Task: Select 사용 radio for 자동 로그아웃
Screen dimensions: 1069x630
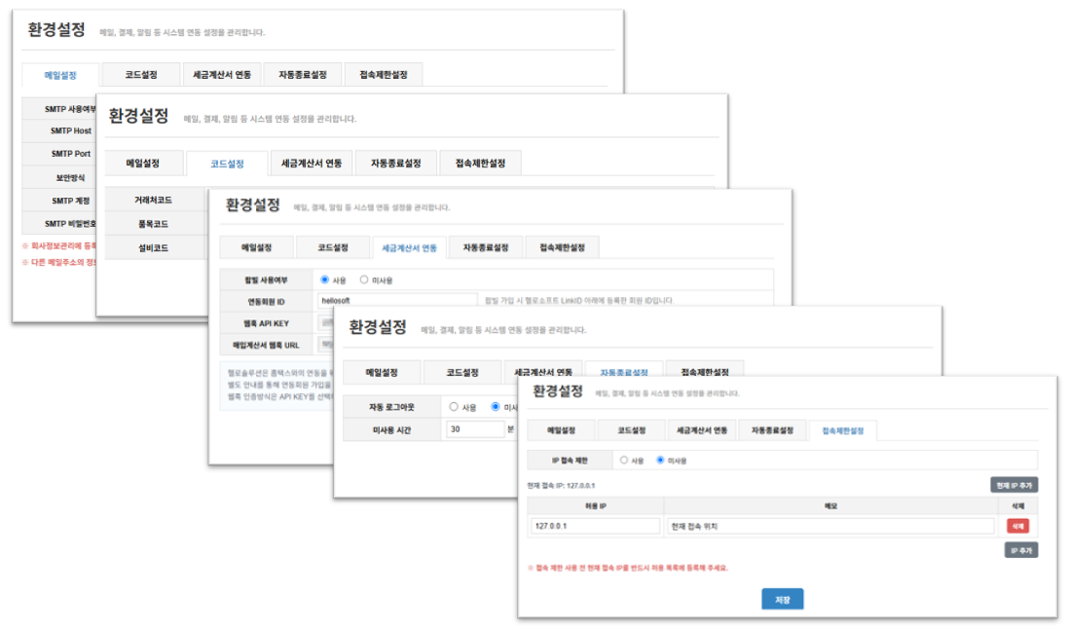Action: (x=454, y=406)
